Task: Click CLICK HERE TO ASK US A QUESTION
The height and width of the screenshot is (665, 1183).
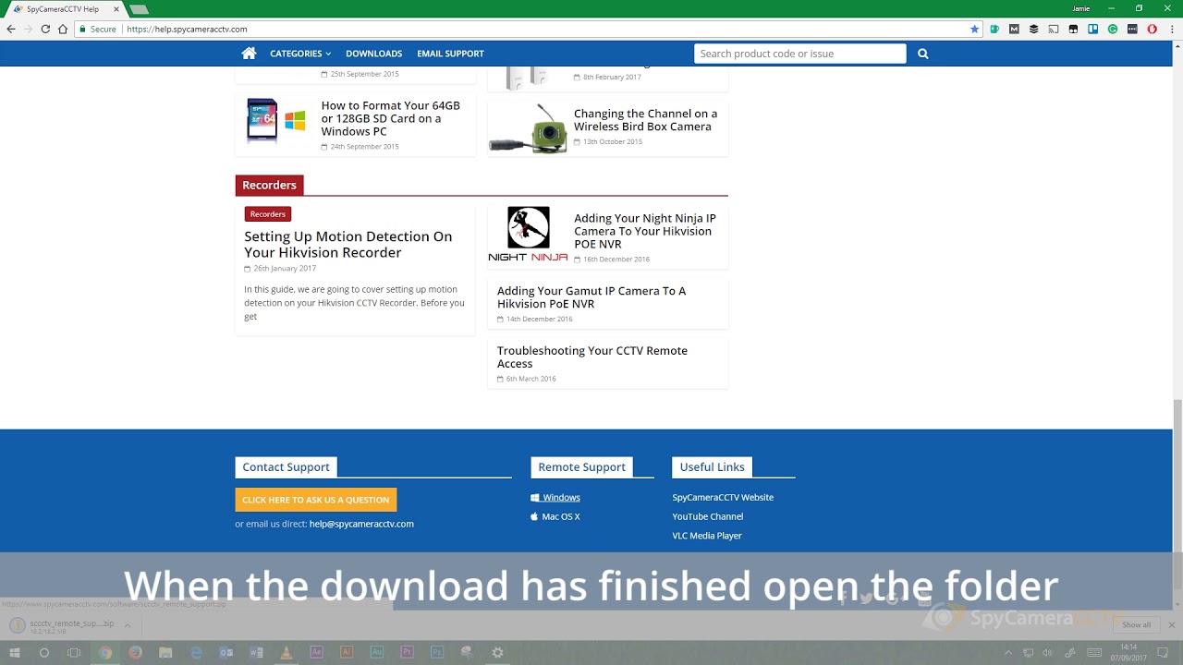Action: click(x=315, y=500)
